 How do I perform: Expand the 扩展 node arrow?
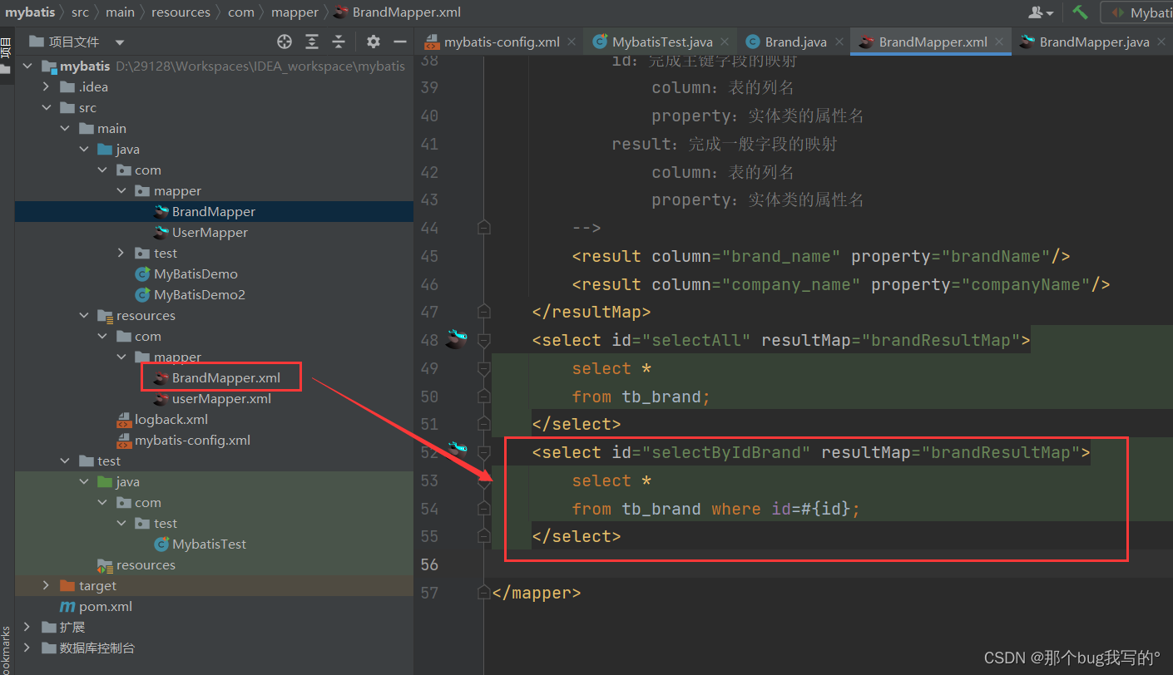[27, 627]
